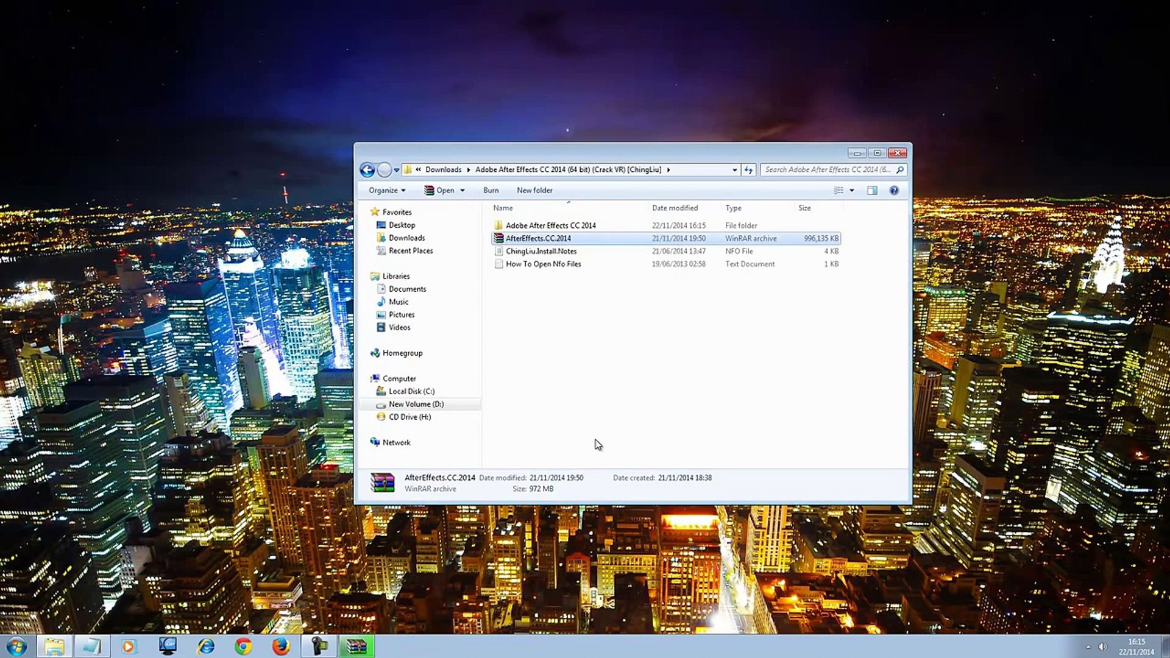The image size is (1170, 658).
Task: Launch Google Chrome from the taskbar
Action: pyautogui.click(x=243, y=646)
